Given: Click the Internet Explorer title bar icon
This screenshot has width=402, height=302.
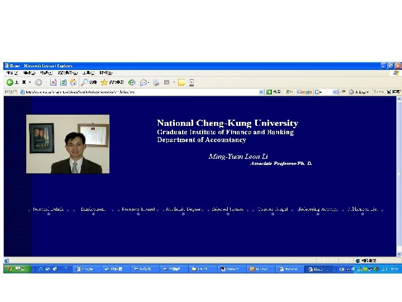Looking at the screenshot, I should (x=6, y=66).
